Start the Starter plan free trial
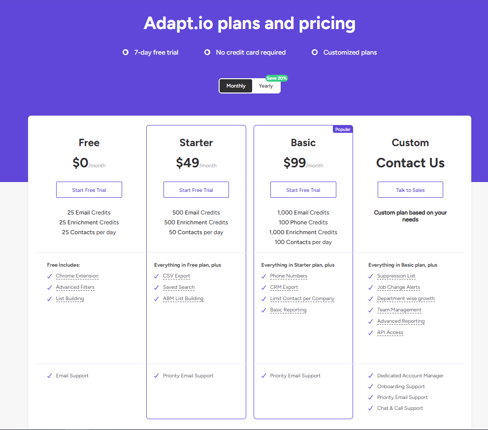The image size is (488, 430). 196,190
